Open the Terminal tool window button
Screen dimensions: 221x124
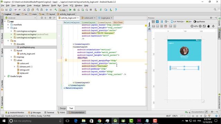pyautogui.click(x=49, y=113)
